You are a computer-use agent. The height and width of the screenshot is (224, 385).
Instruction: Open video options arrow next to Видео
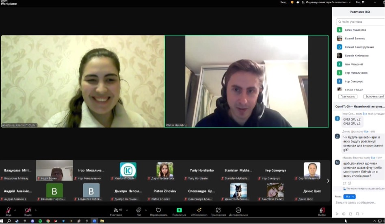coord(36,210)
